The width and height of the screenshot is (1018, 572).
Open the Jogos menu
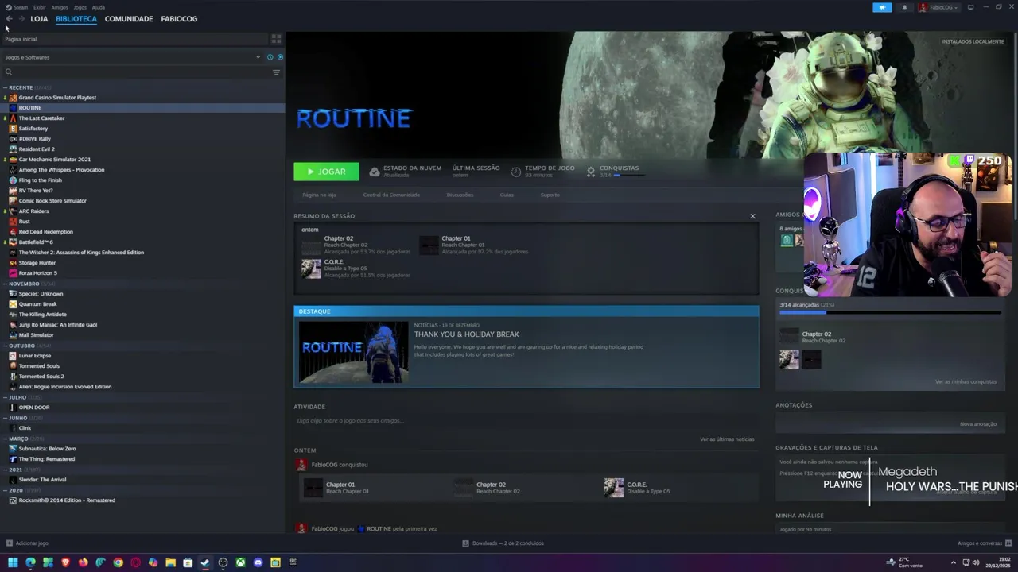80,7
